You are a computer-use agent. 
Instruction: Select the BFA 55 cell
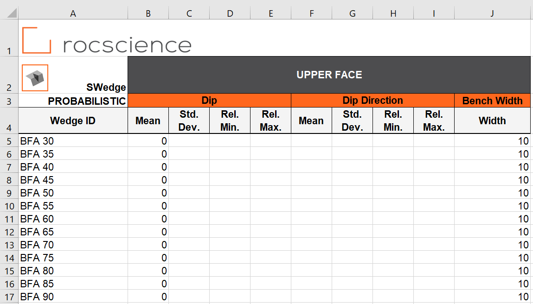click(x=73, y=205)
